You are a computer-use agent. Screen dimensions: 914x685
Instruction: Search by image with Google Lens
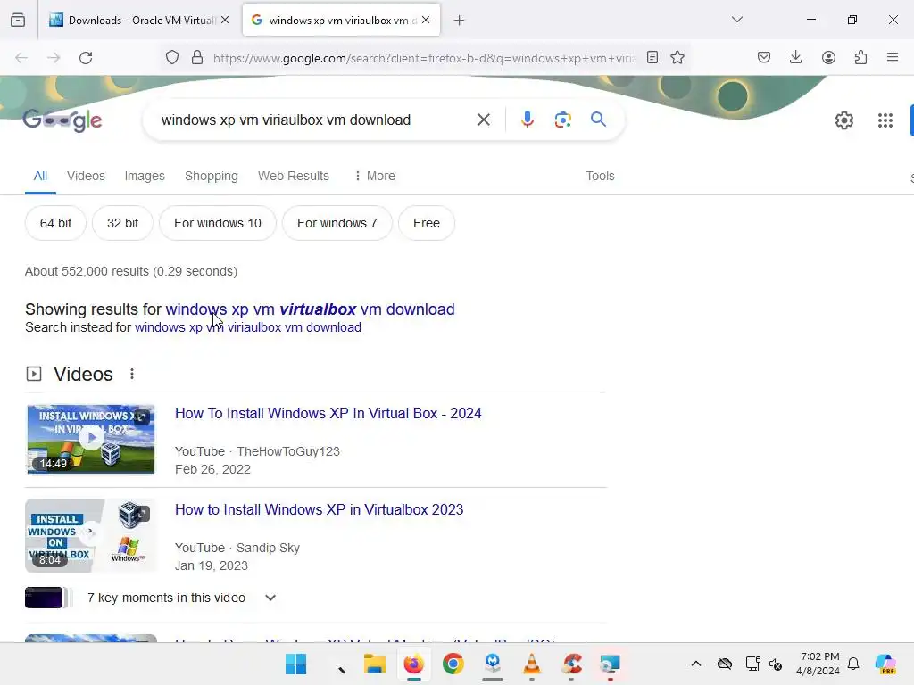[562, 120]
